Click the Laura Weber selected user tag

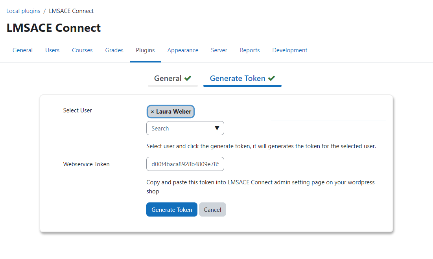[x=171, y=112]
